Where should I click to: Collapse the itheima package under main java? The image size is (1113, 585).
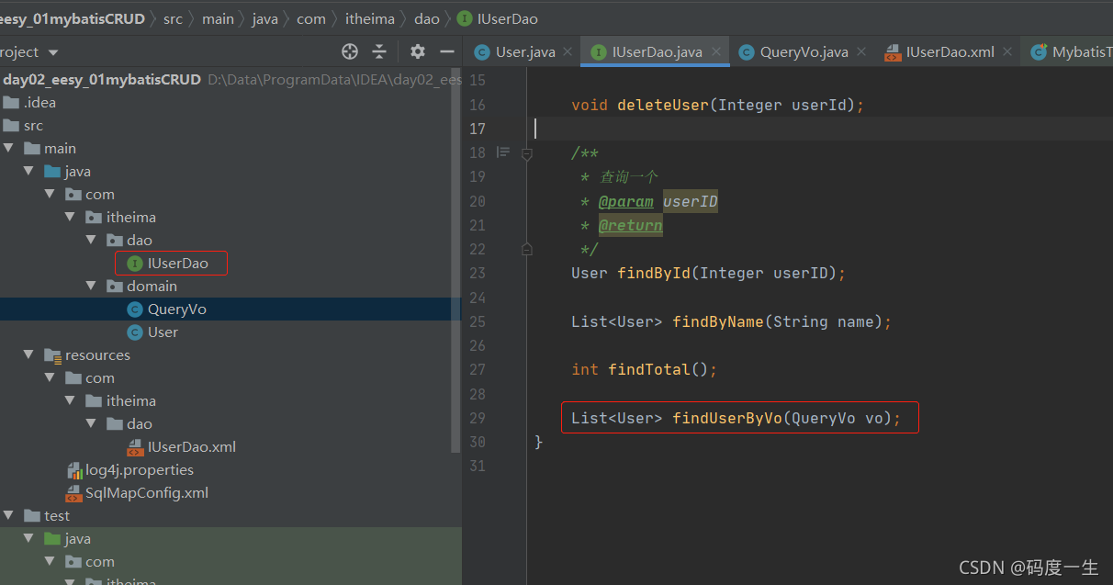(x=71, y=217)
